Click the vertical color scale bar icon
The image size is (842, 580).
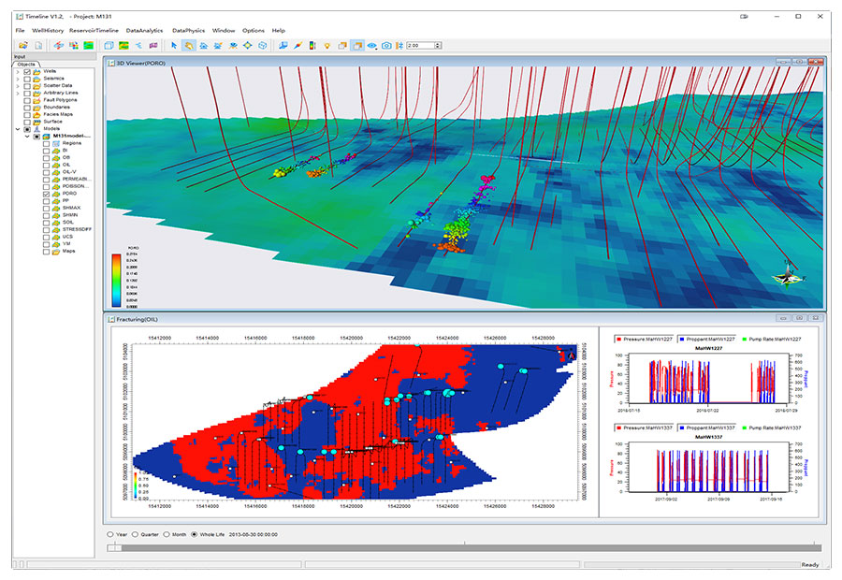(312, 46)
